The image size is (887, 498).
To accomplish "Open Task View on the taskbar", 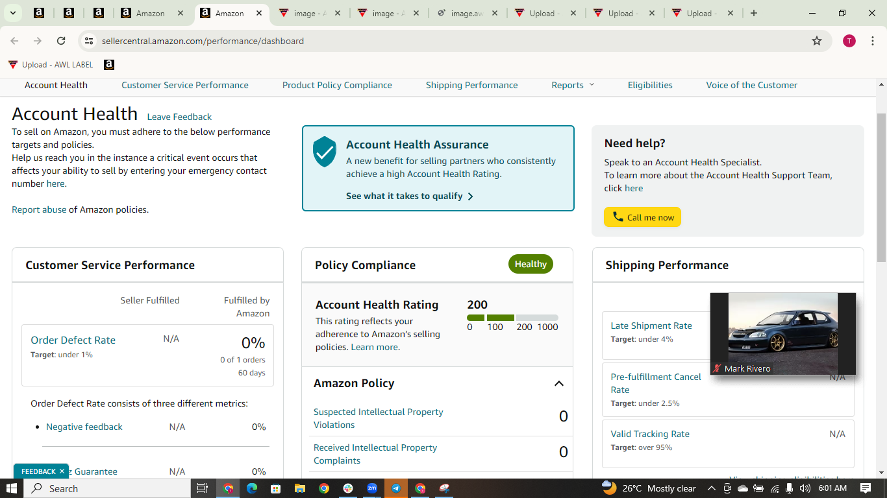I will [x=202, y=488].
